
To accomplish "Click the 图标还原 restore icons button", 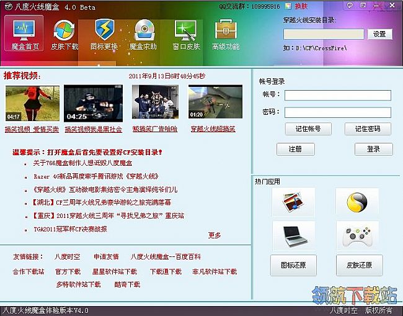I will [x=293, y=265].
